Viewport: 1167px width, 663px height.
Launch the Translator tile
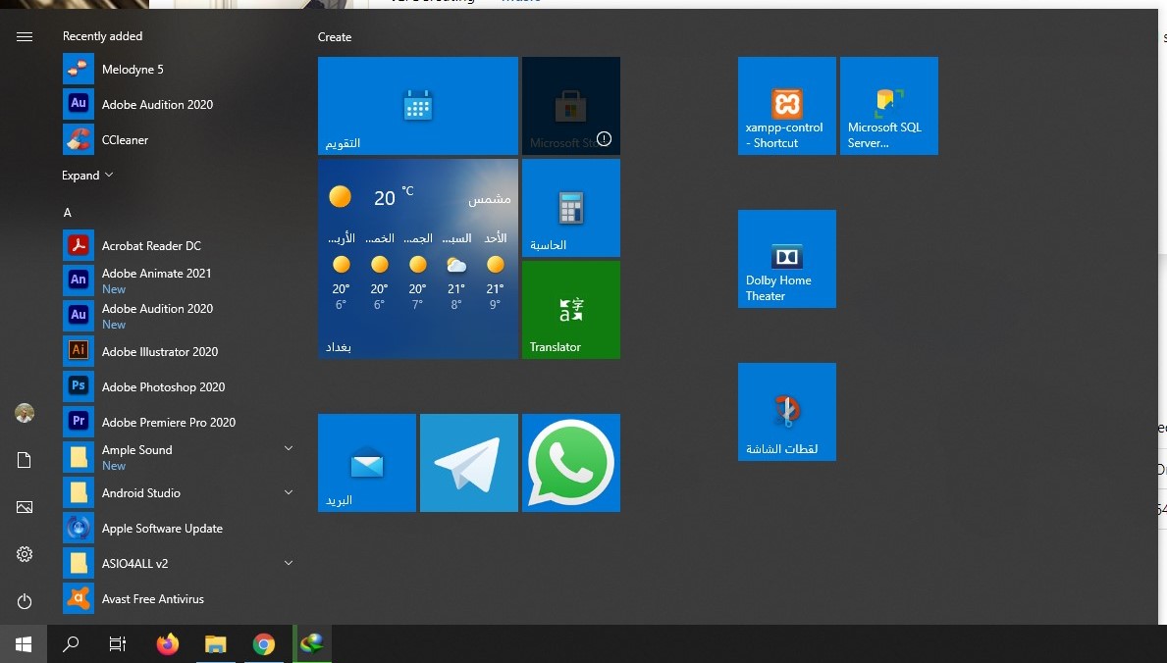571,310
